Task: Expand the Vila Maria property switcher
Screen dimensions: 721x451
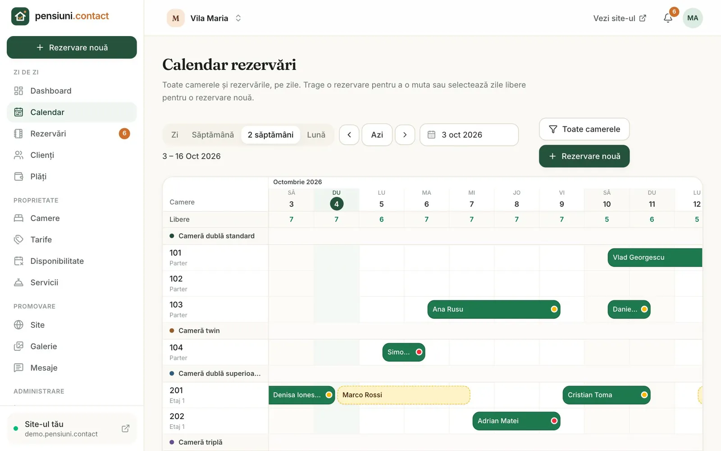Action: coord(238,18)
